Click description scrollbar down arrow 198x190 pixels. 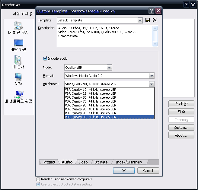point(155,44)
